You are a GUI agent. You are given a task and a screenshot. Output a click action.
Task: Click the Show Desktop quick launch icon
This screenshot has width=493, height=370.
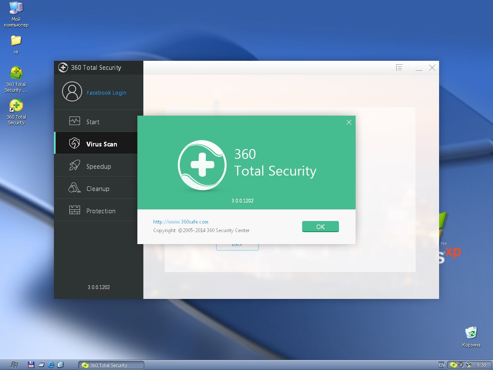click(x=41, y=365)
